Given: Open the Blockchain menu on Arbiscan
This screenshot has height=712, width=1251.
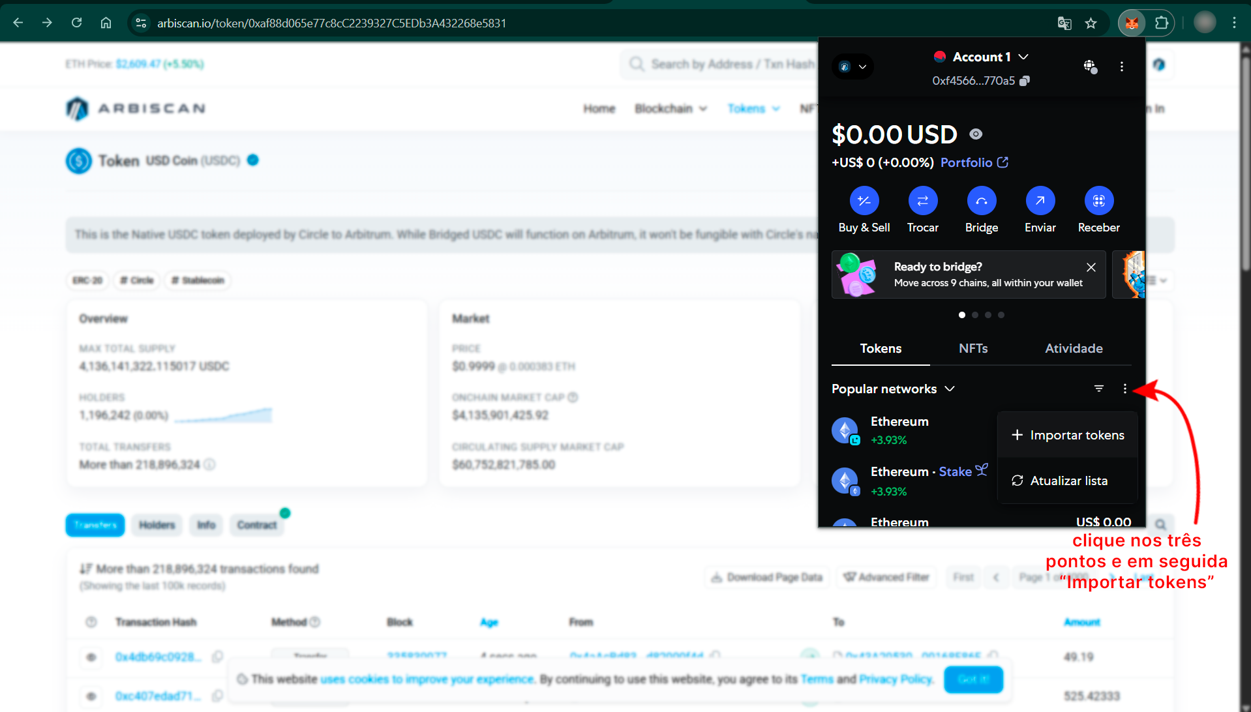Looking at the screenshot, I should [x=671, y=108].
